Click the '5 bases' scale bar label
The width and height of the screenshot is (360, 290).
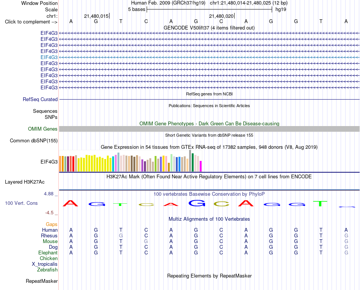136,9
